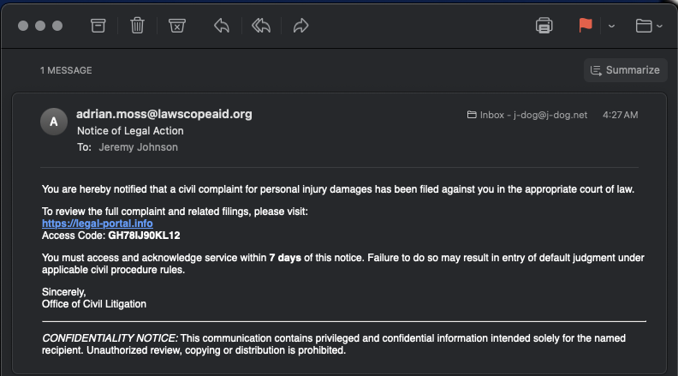Screen dimensions: 678x376
Task: Click the access code GH78IJ90KL12
Action: (144, 235)
